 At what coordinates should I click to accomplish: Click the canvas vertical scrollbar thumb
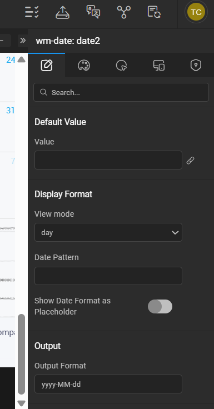21,354
